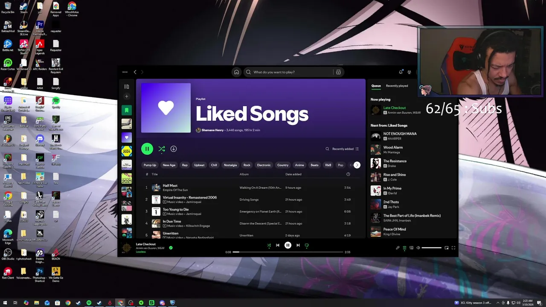
Task: Play Wood Alarm from the queue
Action: click(x=412, y=150)
